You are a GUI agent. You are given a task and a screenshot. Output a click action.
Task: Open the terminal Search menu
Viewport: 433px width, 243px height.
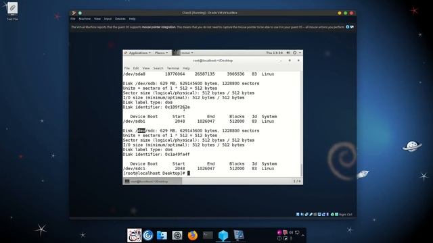point(158,68)
